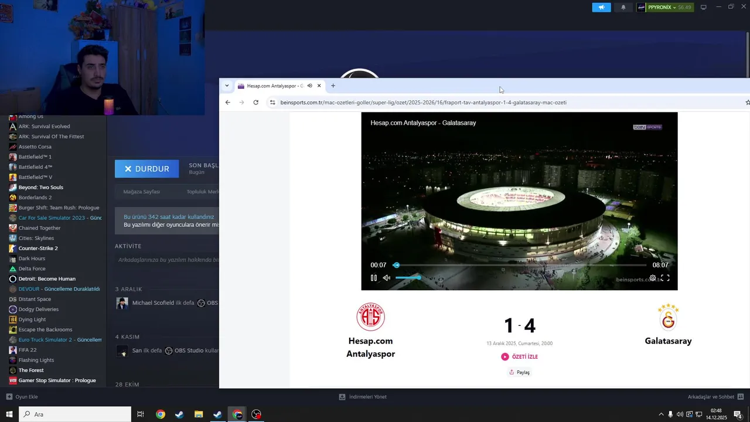750x422 pixels.
Task: Open İndirmeleri Yönet downloads manager
Action: (363, 397)
